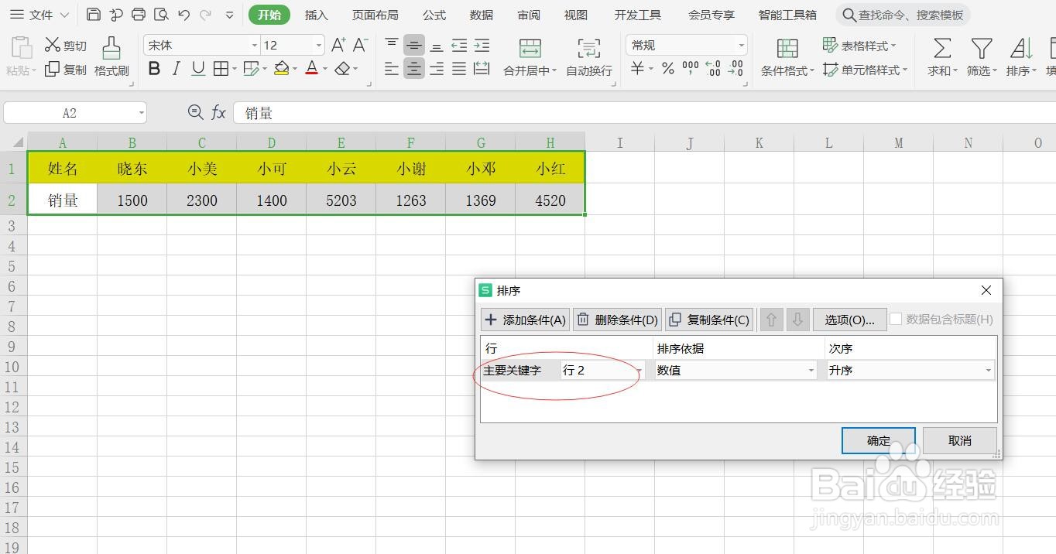Expand the name box A2 dropdown
Screen dimensions: 1056x554
click(x=142, y=113)
